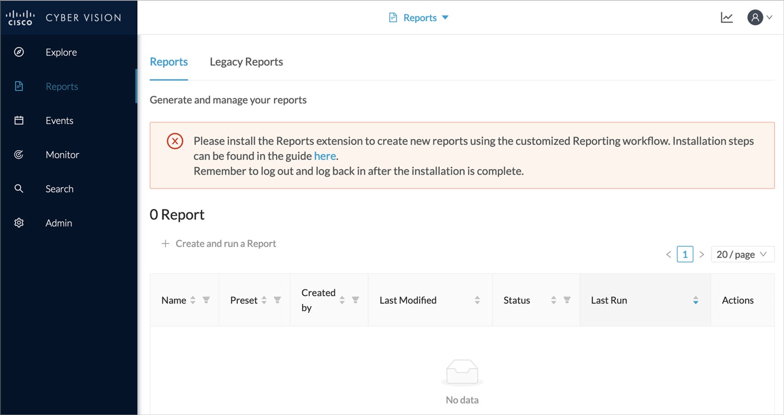Sort by Last Run using its arrows
Image resolution: width=784 pixels, height=415 pixels.
coord(696,300)
